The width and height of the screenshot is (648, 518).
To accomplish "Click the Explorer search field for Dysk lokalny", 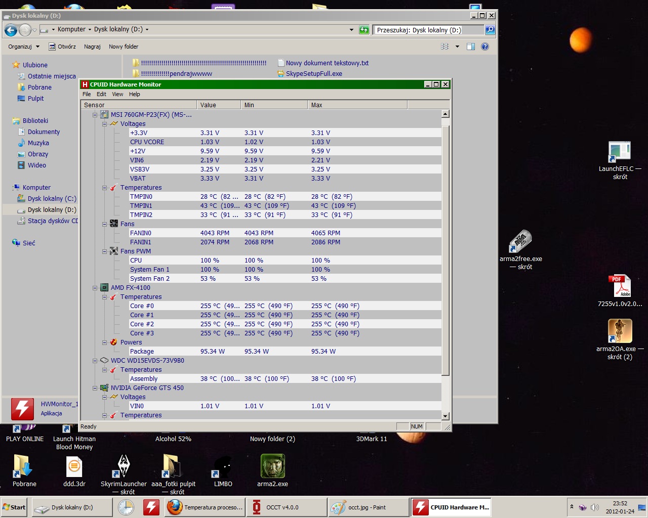I will click(429, 30).
